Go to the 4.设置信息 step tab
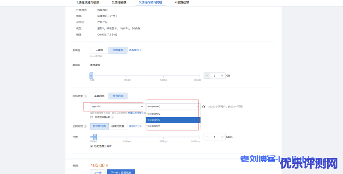The height and width of the screenshot is (174, 343). coord(182,2)
